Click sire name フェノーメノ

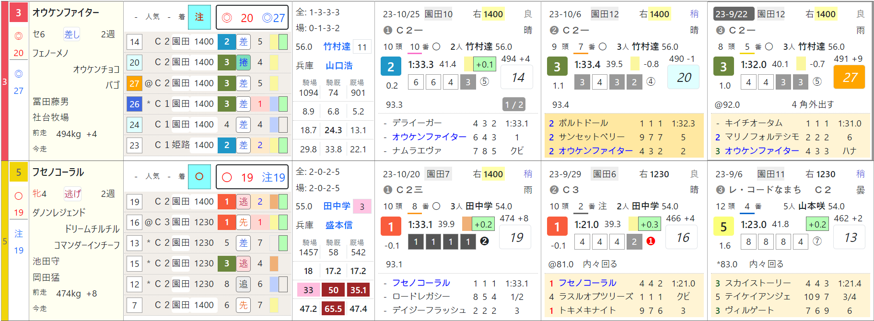(50, 53)
